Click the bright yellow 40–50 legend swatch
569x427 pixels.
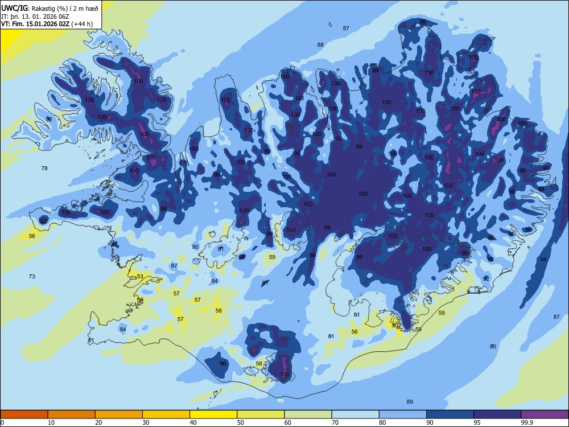click(x=213, y=414)
